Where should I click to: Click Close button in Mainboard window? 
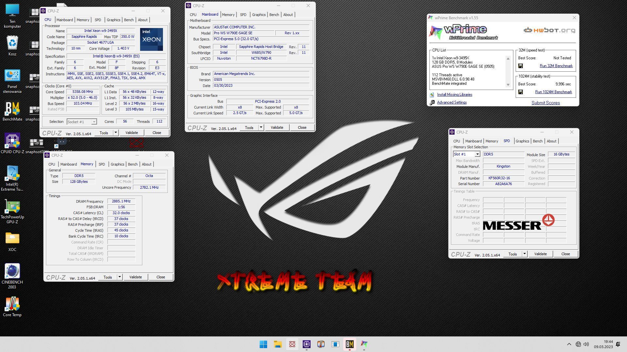(302, 127)
